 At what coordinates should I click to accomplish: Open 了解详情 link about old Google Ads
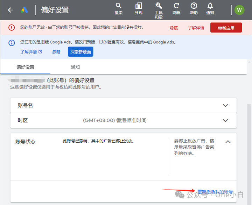31,52
